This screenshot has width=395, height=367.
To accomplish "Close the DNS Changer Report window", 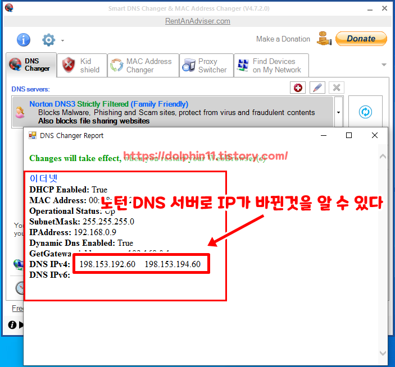I will click(x=375, y=136).
